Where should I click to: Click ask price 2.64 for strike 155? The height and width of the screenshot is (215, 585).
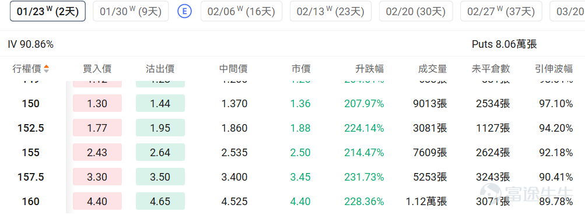(x=160, y=153)
